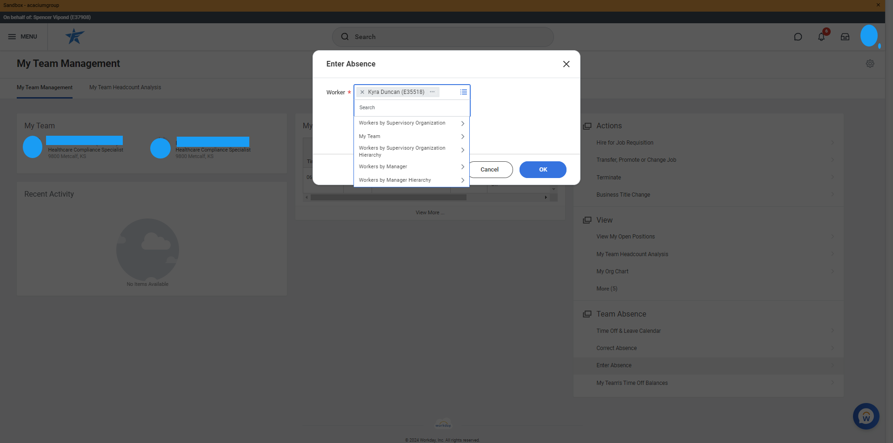Close the Sandbox banner with X
Image resolution: width=893 pixels, height=443 pixels.
coord(878,5)
